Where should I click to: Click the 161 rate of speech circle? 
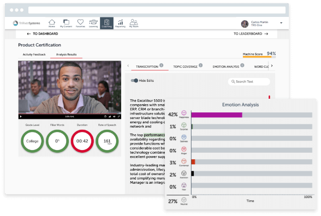107,141
